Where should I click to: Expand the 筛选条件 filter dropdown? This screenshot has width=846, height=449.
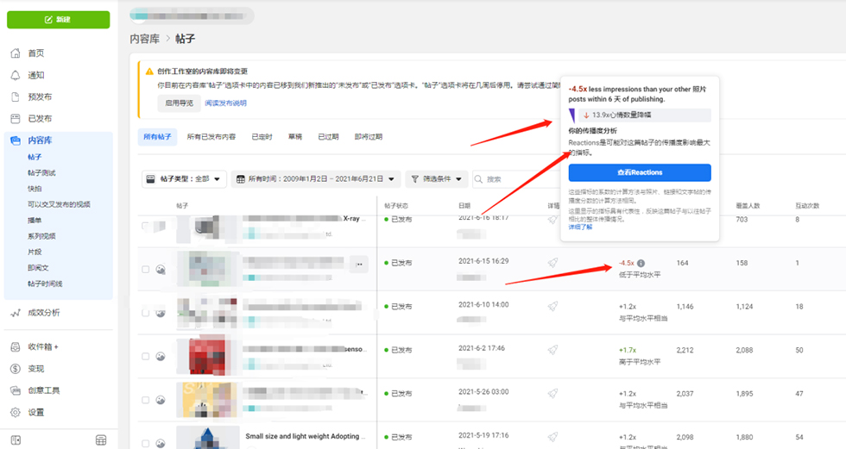coord(437,179)
